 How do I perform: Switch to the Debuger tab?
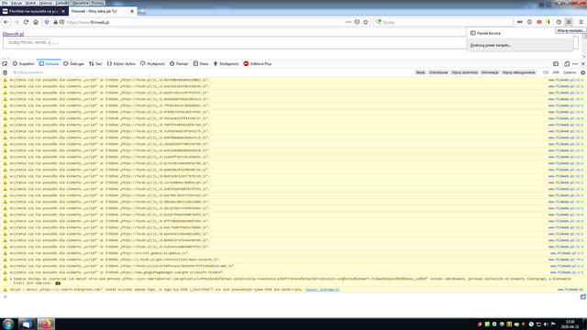(73, 64)
